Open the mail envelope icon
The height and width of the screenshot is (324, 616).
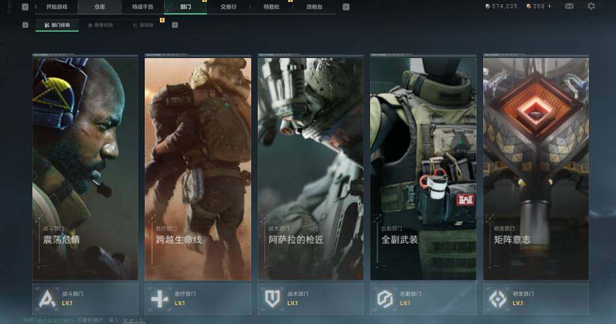pos(569,7)
